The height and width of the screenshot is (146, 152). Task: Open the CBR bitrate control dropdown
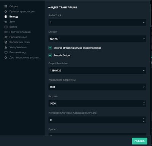coord(97,87)
